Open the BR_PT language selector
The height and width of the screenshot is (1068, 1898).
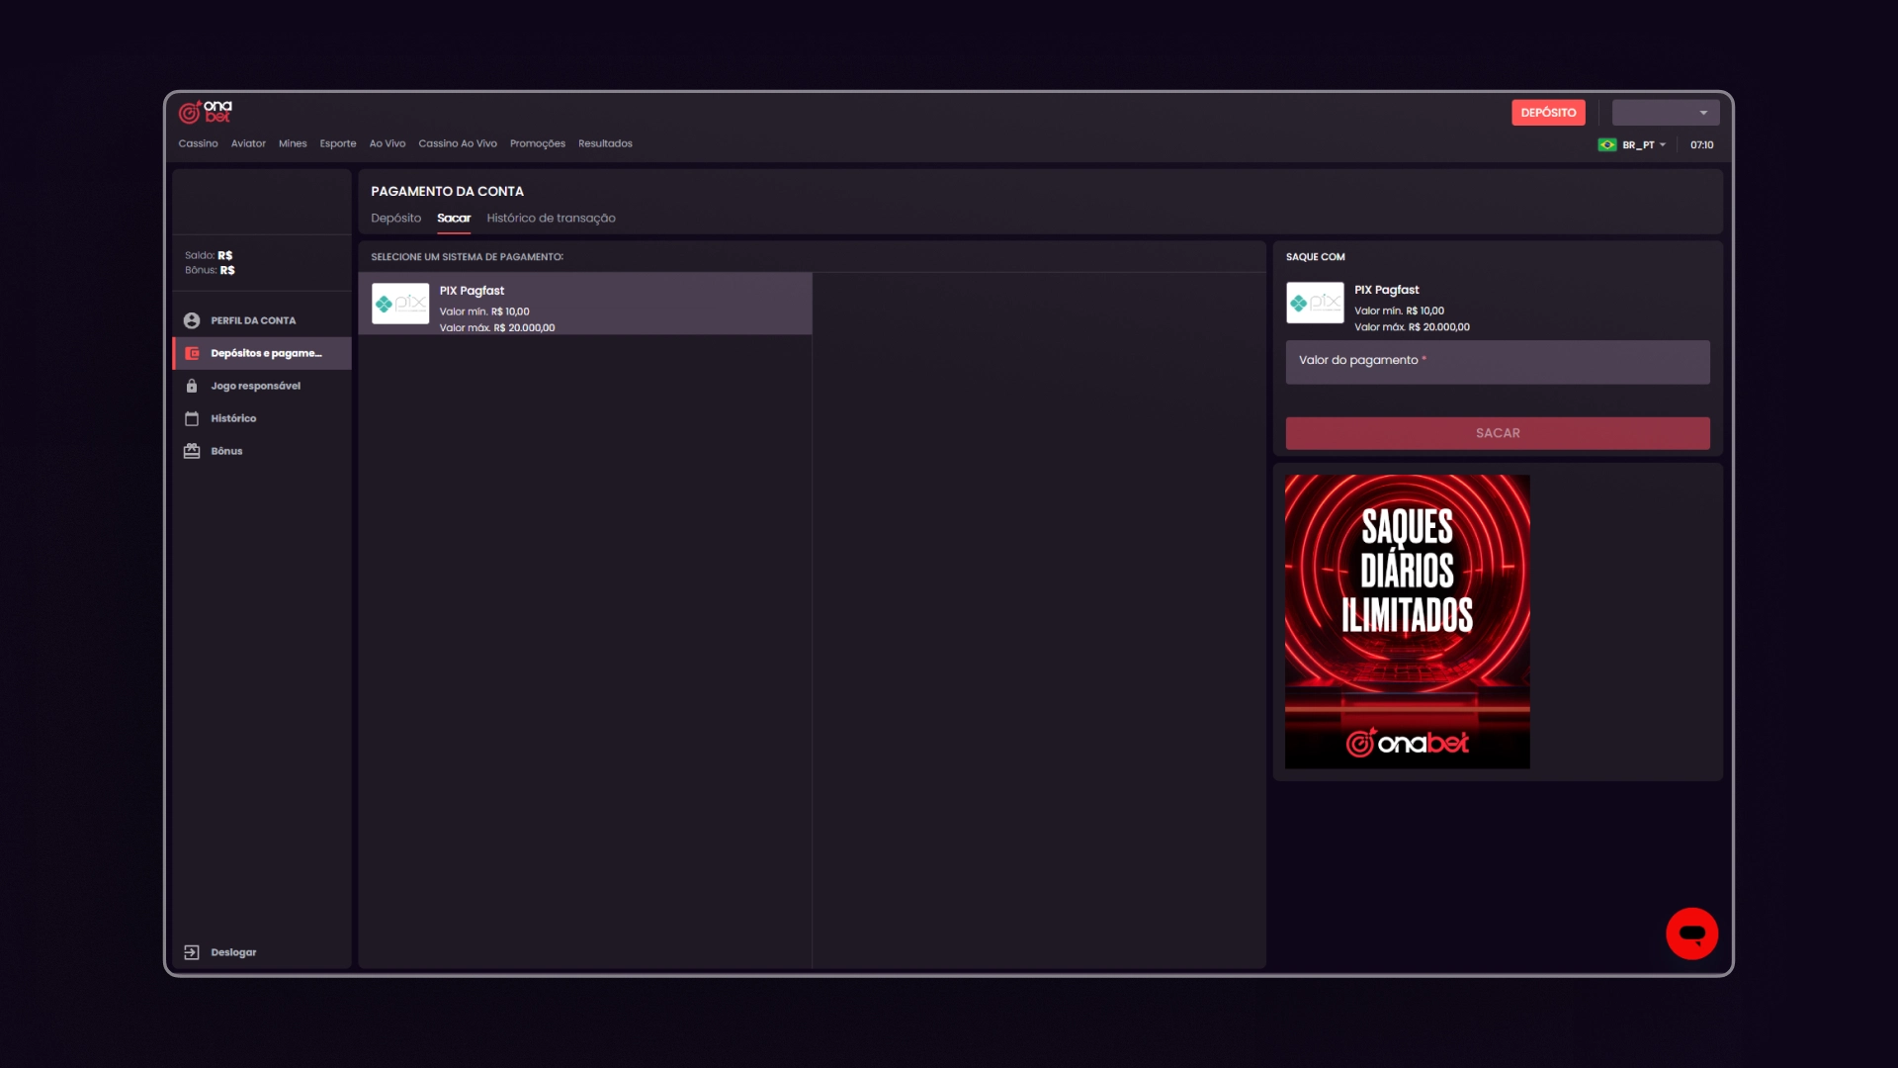point(1643,144)
